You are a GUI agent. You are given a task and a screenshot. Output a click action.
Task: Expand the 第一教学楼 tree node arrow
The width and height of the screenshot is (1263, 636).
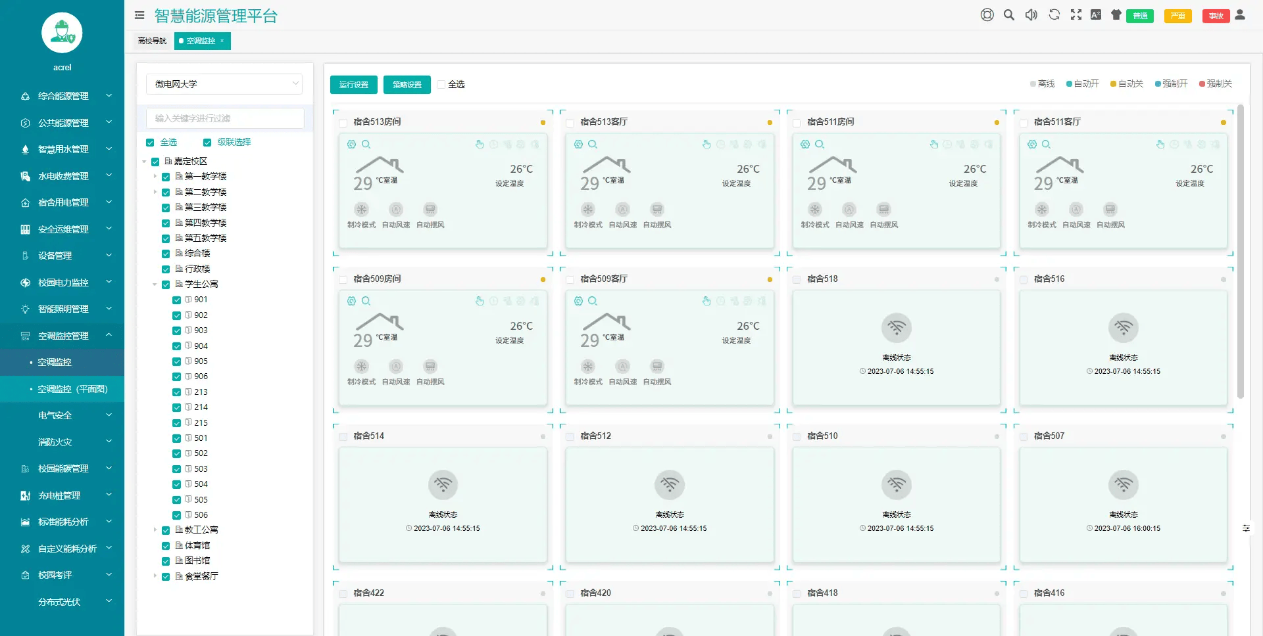tap(155, 176)
